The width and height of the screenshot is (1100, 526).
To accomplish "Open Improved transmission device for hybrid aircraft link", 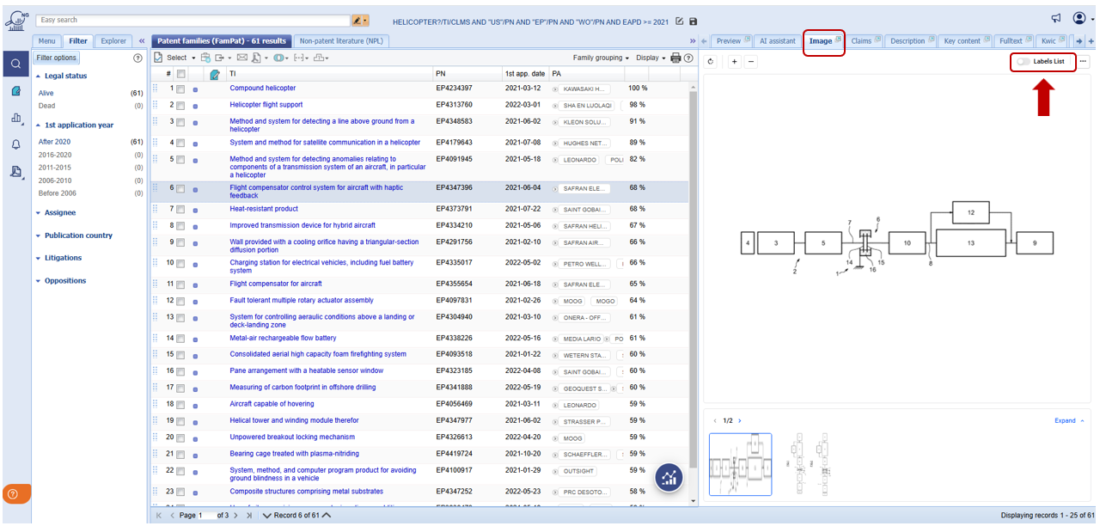I will (302, 225).
